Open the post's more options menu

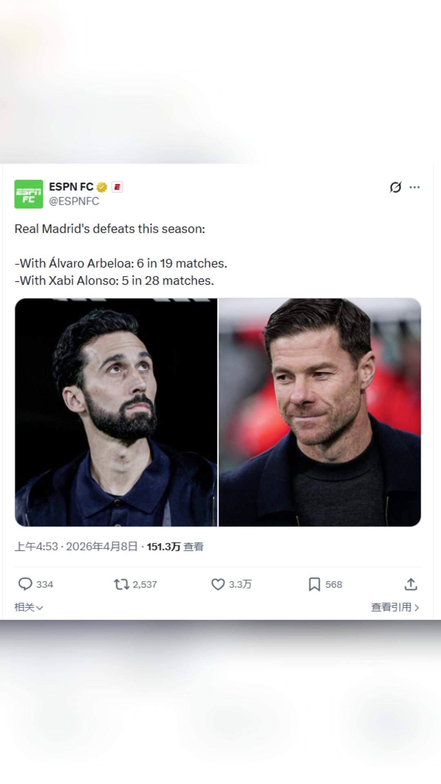point(414,187)
